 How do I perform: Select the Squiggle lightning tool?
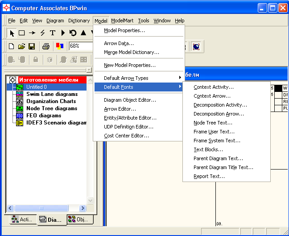(42, 33)
